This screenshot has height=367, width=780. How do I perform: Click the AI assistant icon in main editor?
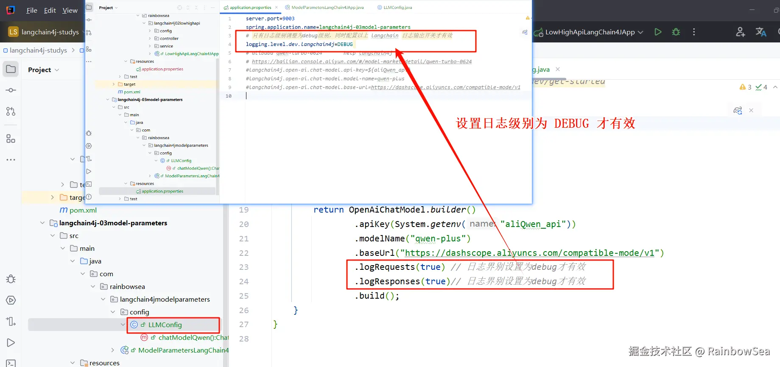pyautogui.click(x=738, y=110)
